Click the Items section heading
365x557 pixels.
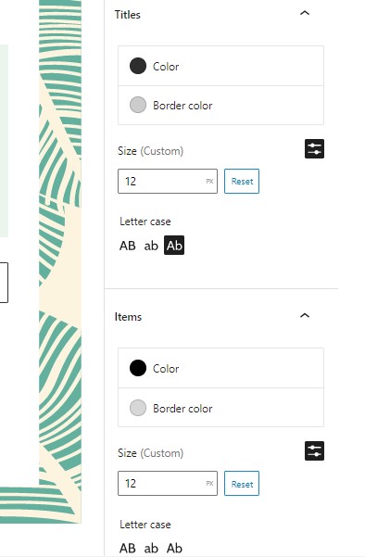(x=128, y=317)
